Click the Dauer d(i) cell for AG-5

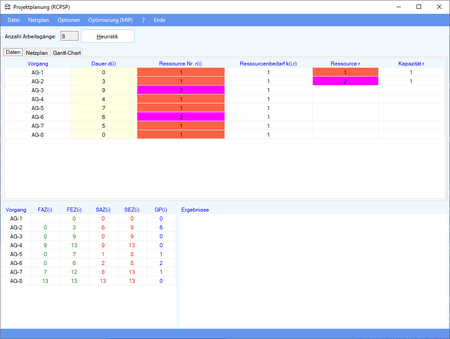[104, 108]
